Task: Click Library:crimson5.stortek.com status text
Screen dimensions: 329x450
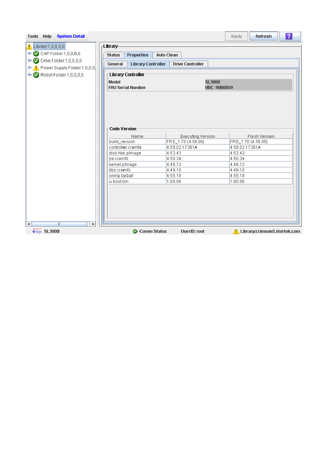Action: tap(270, 231)
